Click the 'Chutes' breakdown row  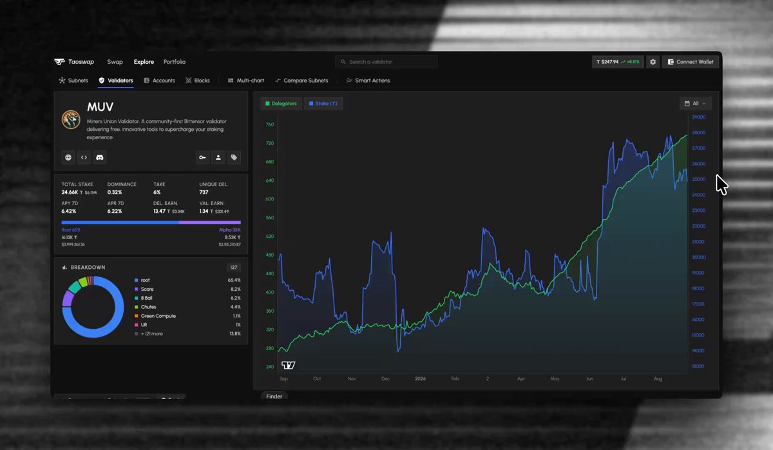(x=187, y=307)
